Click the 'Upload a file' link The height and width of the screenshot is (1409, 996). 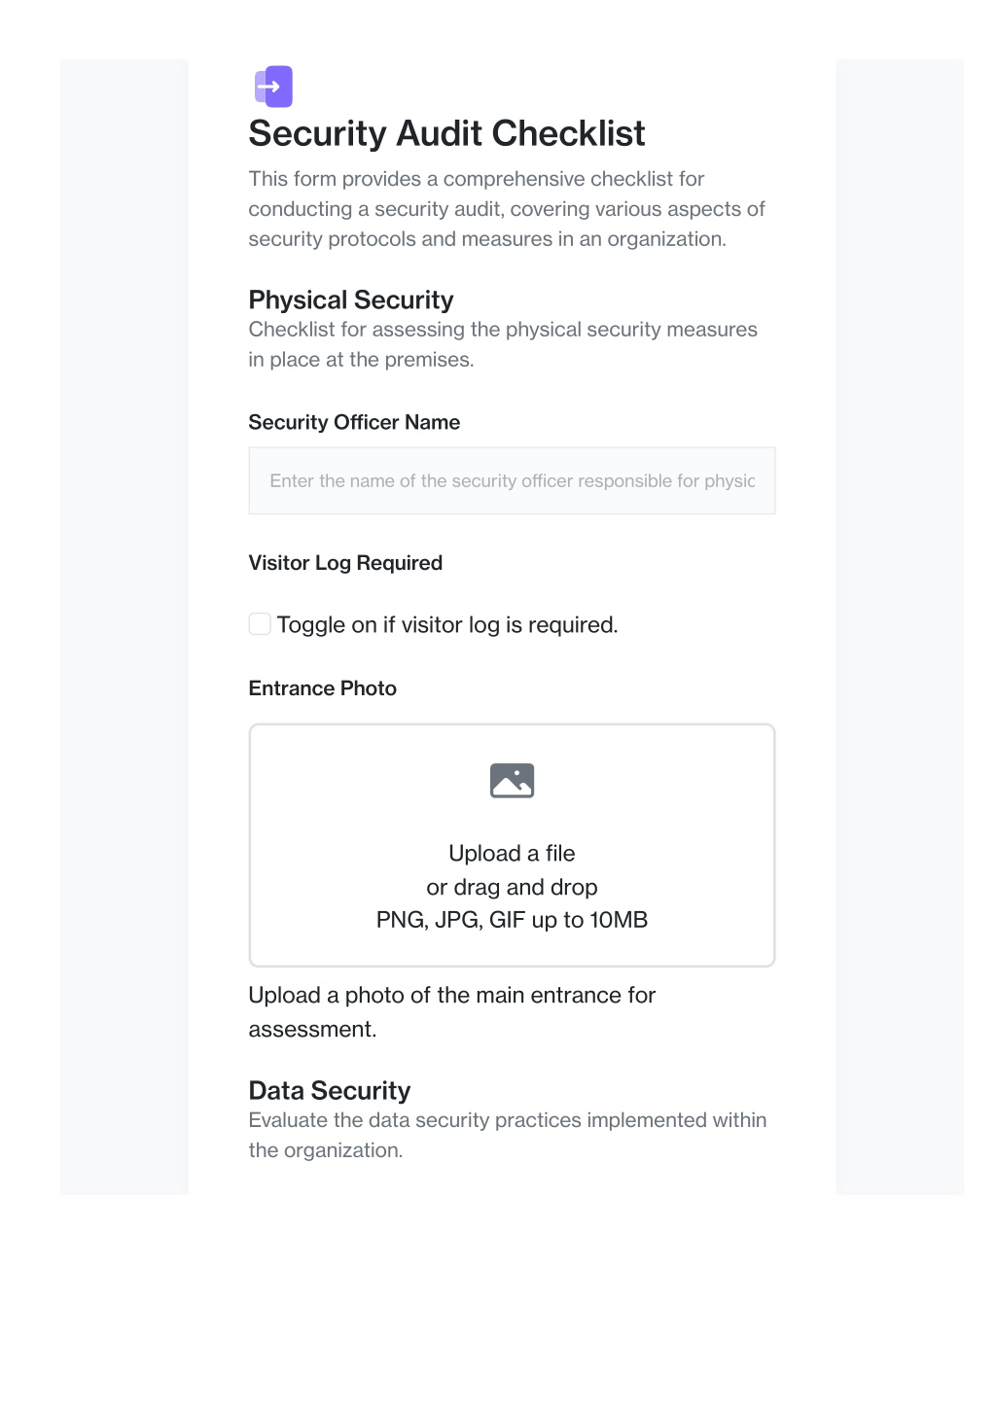[x=512, y=853]
